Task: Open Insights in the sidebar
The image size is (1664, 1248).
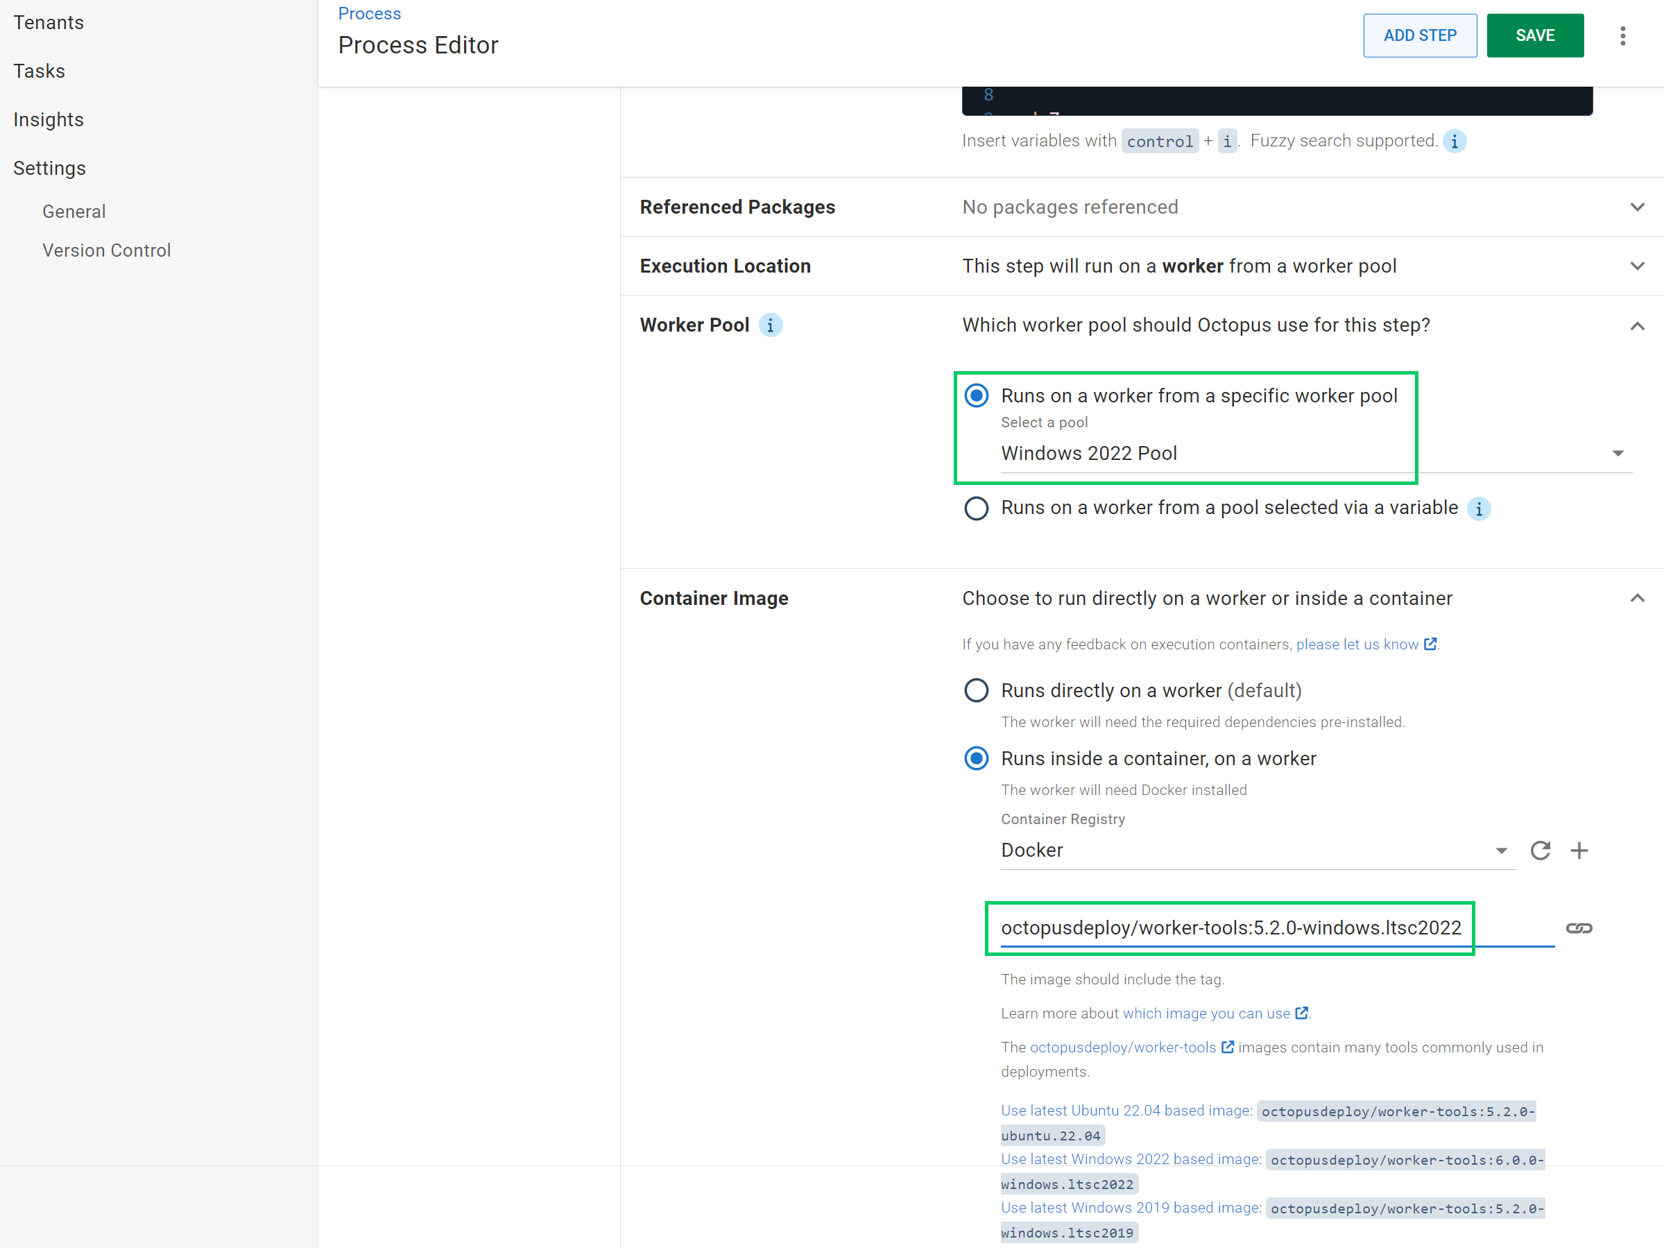Action: point(48,119)
